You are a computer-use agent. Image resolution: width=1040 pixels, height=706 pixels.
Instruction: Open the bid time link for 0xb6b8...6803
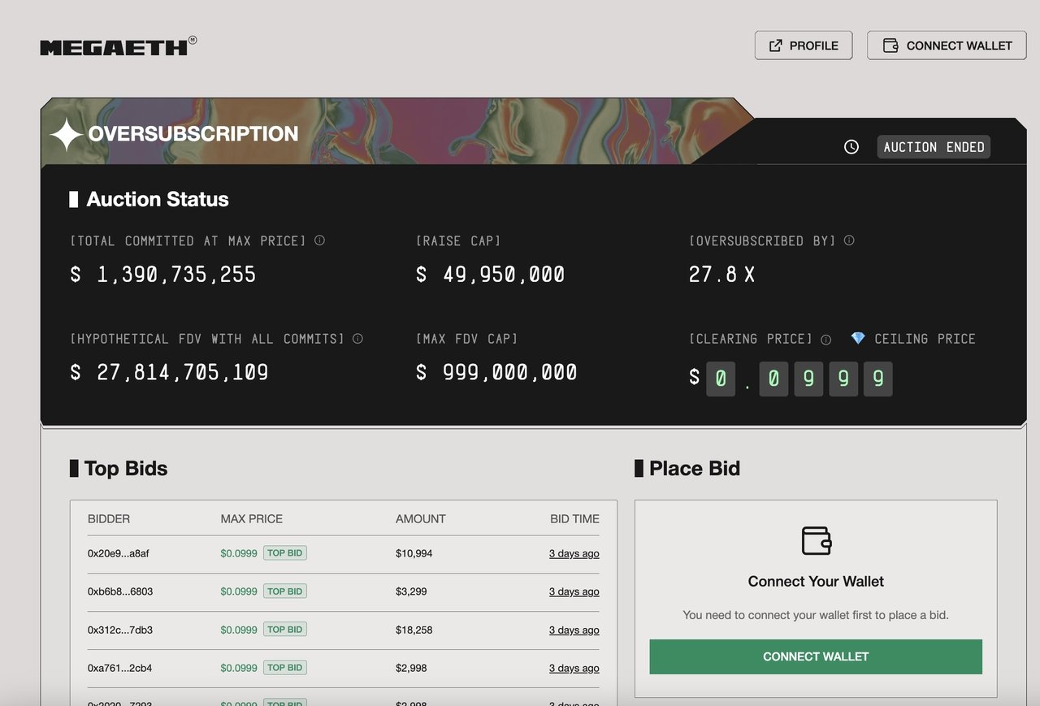point(574,592)
